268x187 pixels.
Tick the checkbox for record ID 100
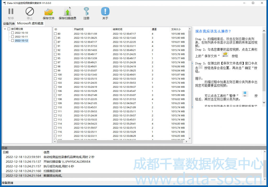[55, 75]
